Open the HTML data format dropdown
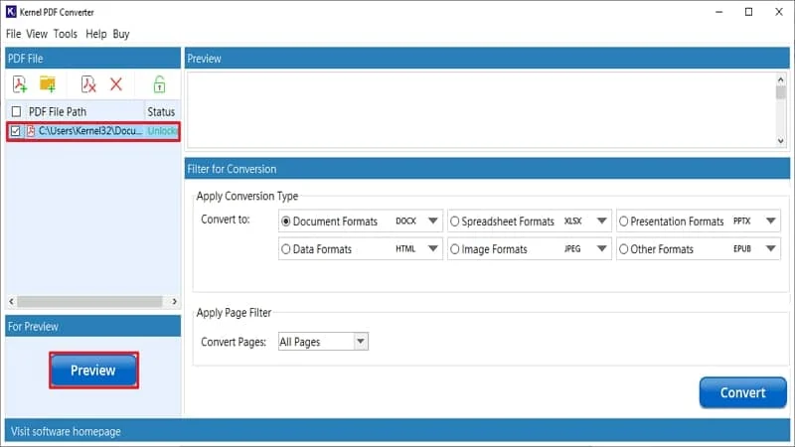 point(432,249)
